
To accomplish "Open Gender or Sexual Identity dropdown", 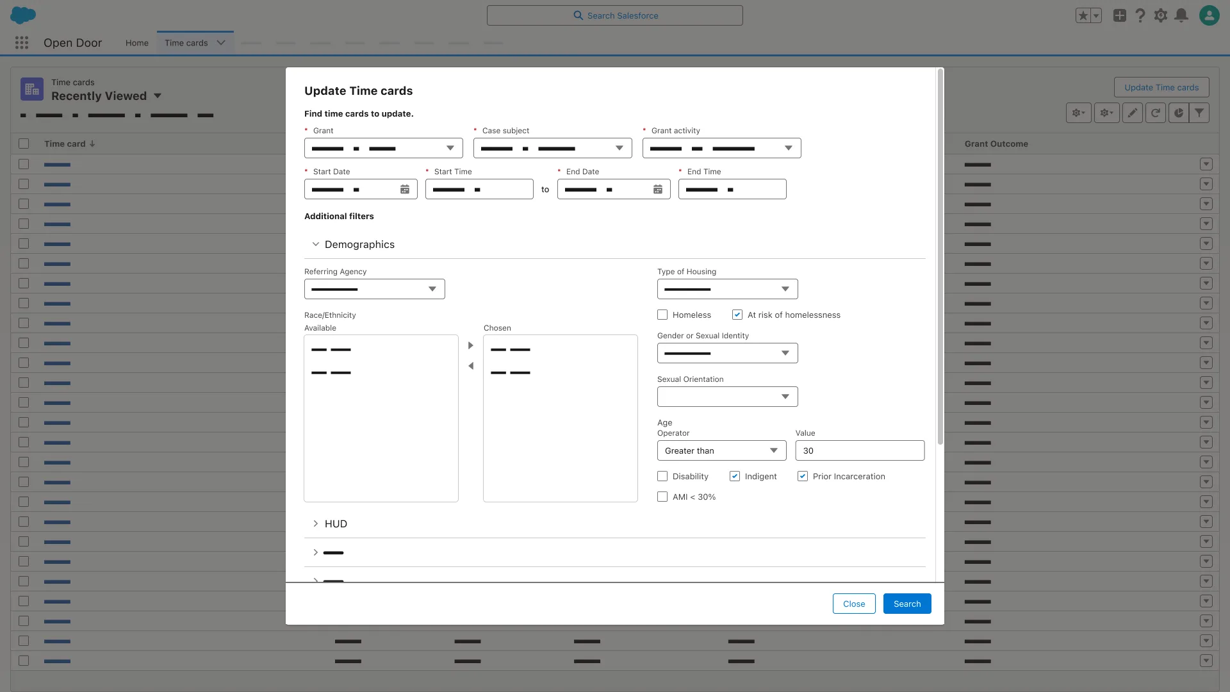I will pyautogui.click(x=727, y=353).
